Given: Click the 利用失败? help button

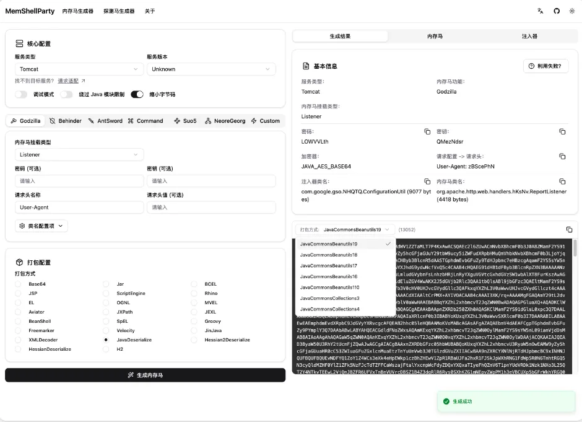Looking at the screenshot, I should [545, 66].
